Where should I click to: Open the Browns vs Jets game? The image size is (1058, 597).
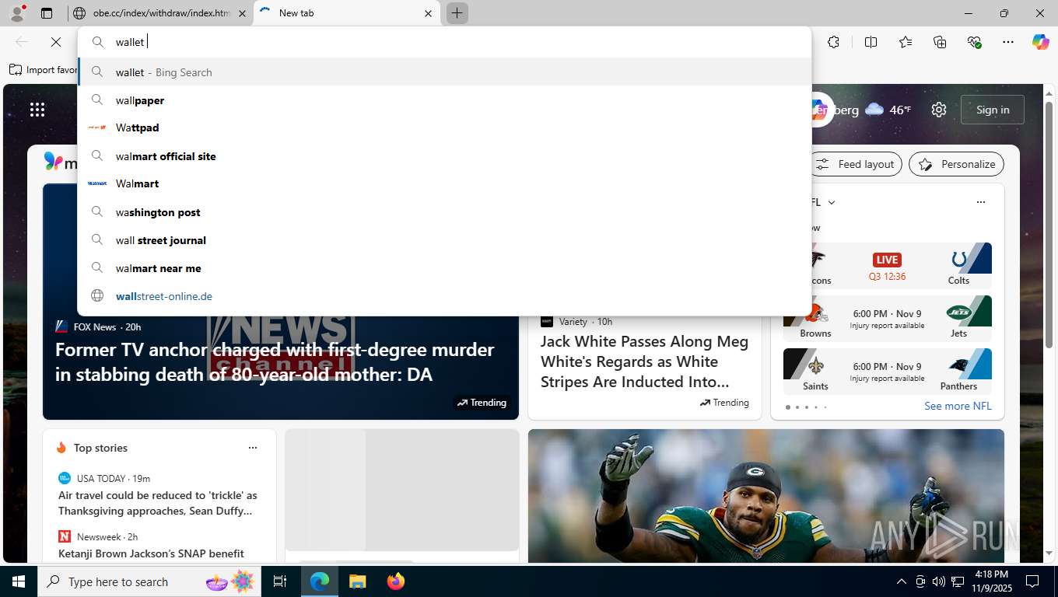(888, 319)
